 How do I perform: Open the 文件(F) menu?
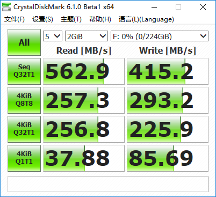pyautogui.click(x=15, y=19)
